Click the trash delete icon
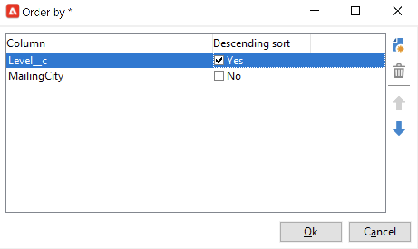Image resolution: width=418 pixels, height=249 pixels. pos(399,71)
